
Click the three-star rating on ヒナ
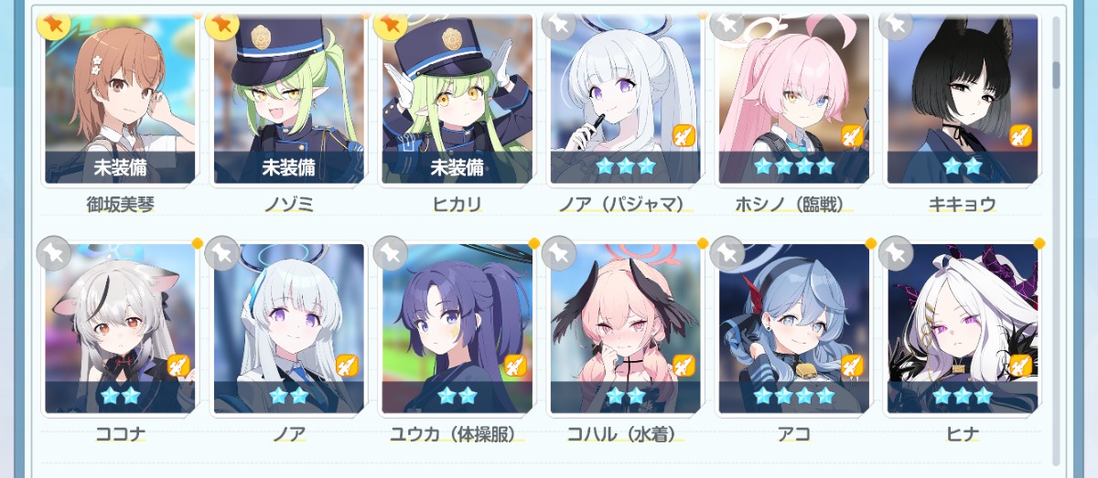(962, 396)
